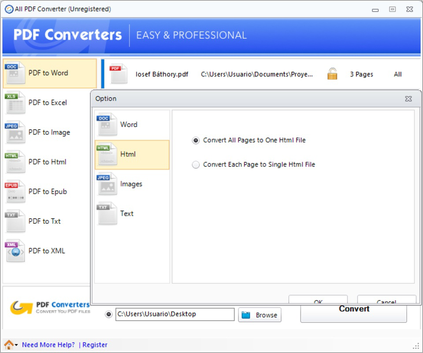Select the output folder radio button
The width and height of the screenshot is (423, 353).
109,314
